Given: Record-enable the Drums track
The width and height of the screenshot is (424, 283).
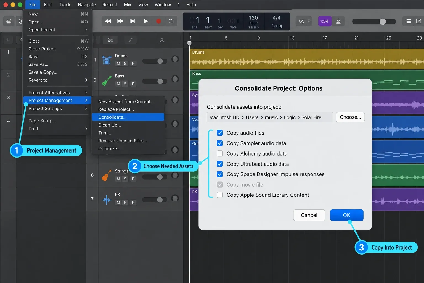Looking at the screenshot, I should pyautogui.click(x=133, y=64).
